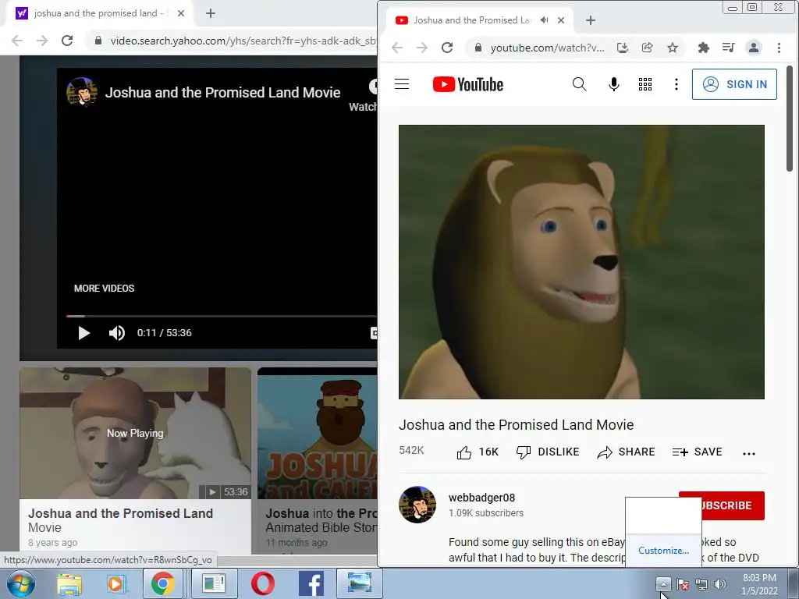Mute embedded player volume speaker
Screen dimensions: 799x599
117,333
